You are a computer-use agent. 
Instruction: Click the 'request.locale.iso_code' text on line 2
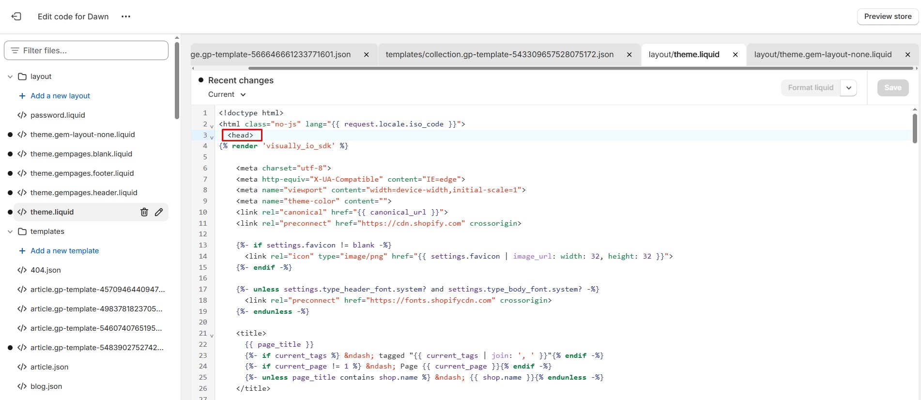point(394,124)
